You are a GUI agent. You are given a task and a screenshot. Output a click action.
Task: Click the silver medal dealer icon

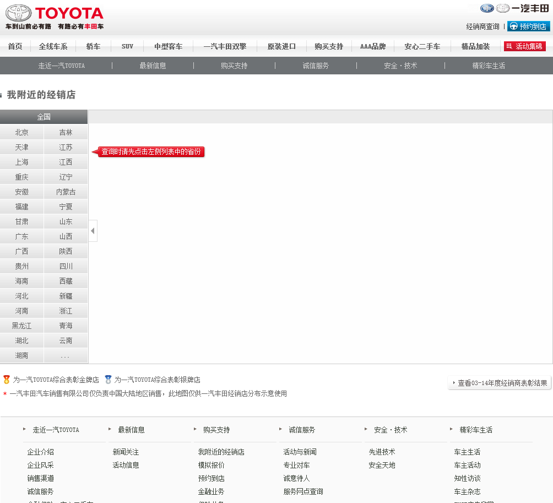point(109,380)
